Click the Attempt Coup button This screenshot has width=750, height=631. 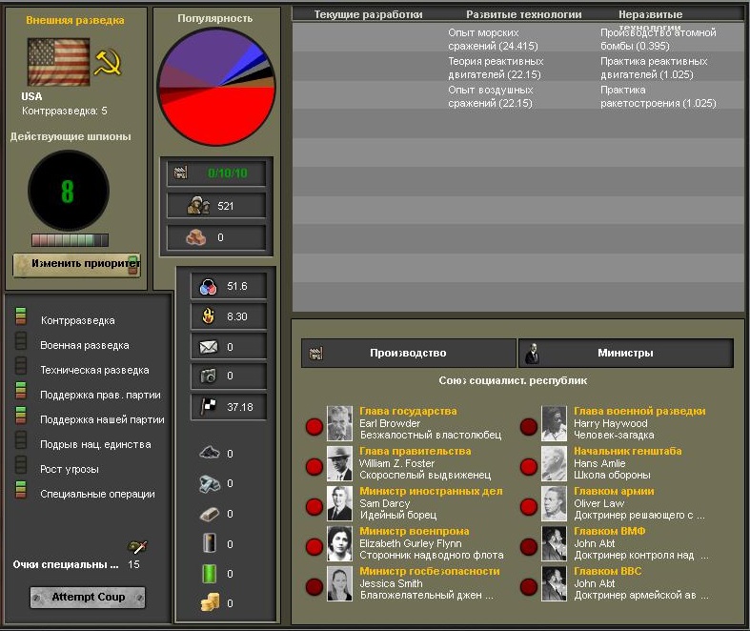[88, 597]
